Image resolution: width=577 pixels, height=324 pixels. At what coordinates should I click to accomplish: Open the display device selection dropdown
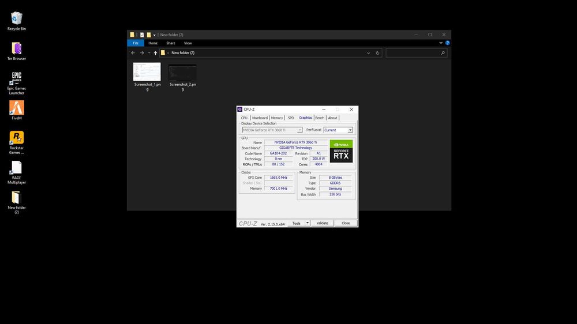point(299,130)
